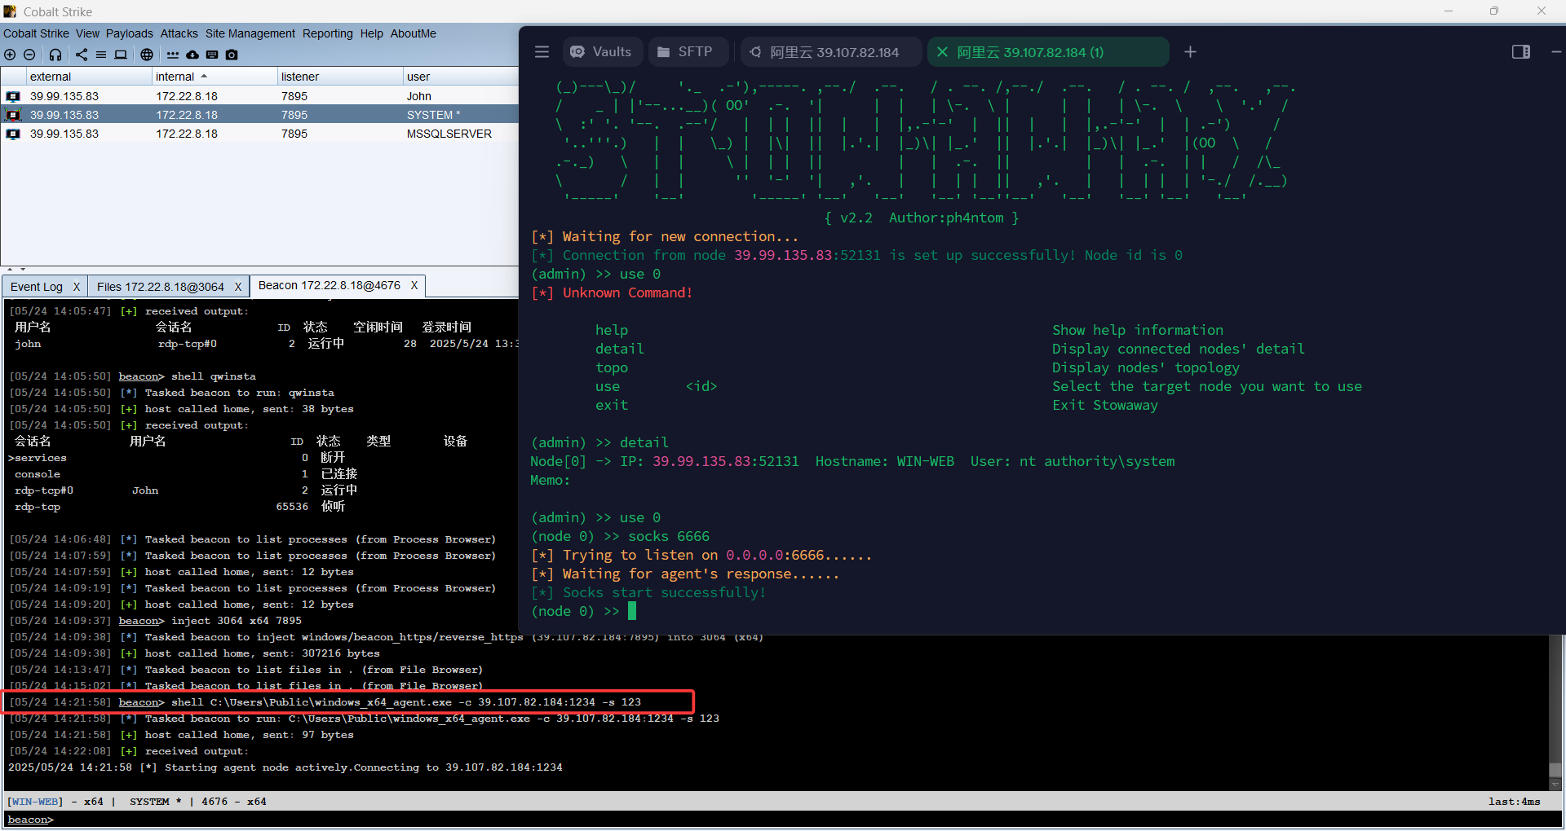Switch to session table view icon

(101, 55)
